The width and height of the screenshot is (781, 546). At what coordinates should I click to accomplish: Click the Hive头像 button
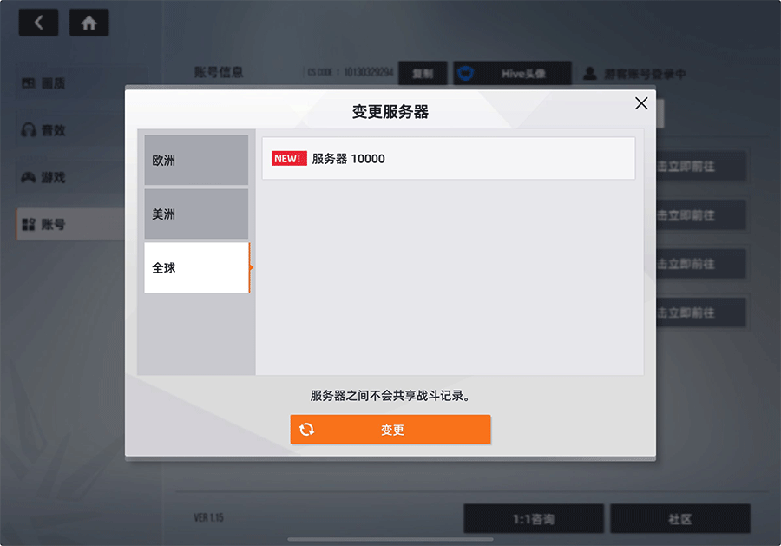point(512,74)
